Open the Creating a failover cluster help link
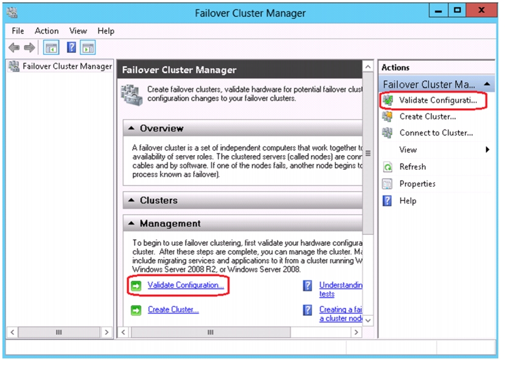This screenshot has width=505, height=373. [x=341, y=314]
